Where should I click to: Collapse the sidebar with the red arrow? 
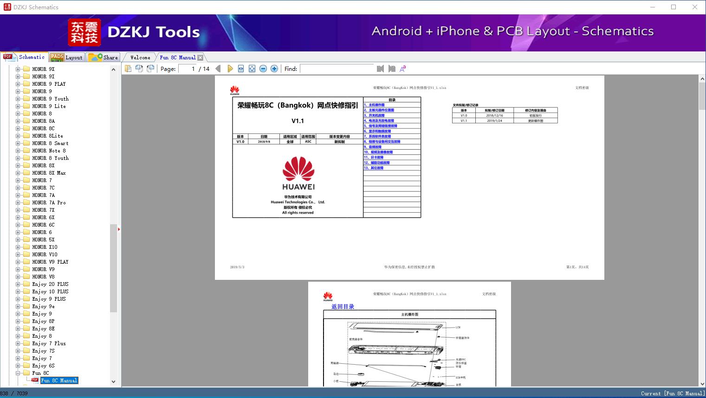[119, 229]
